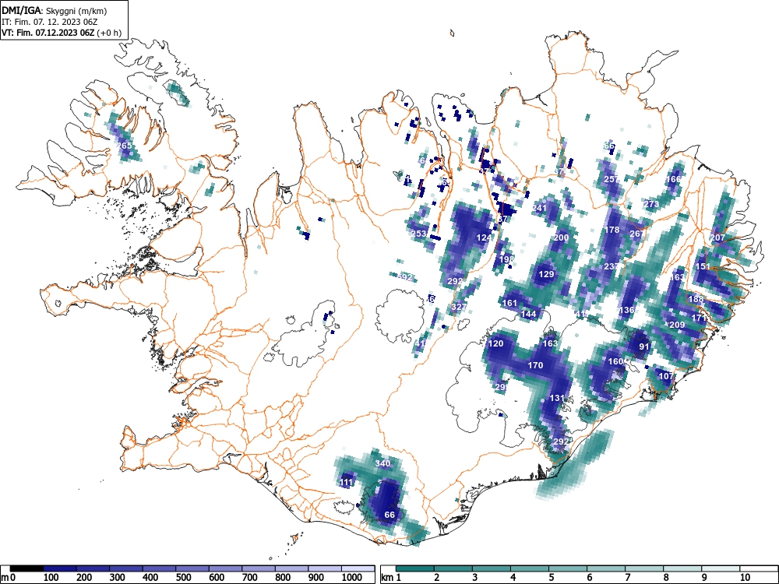Click the visibility value 178 on the map
Viewport: 779px width, 584px height.
[x=612, y=230]
